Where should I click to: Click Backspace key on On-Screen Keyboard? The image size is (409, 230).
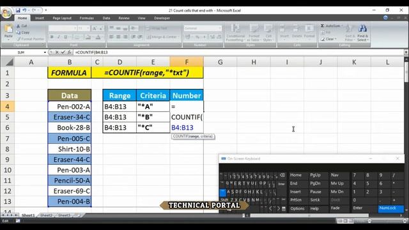point(282,175)
